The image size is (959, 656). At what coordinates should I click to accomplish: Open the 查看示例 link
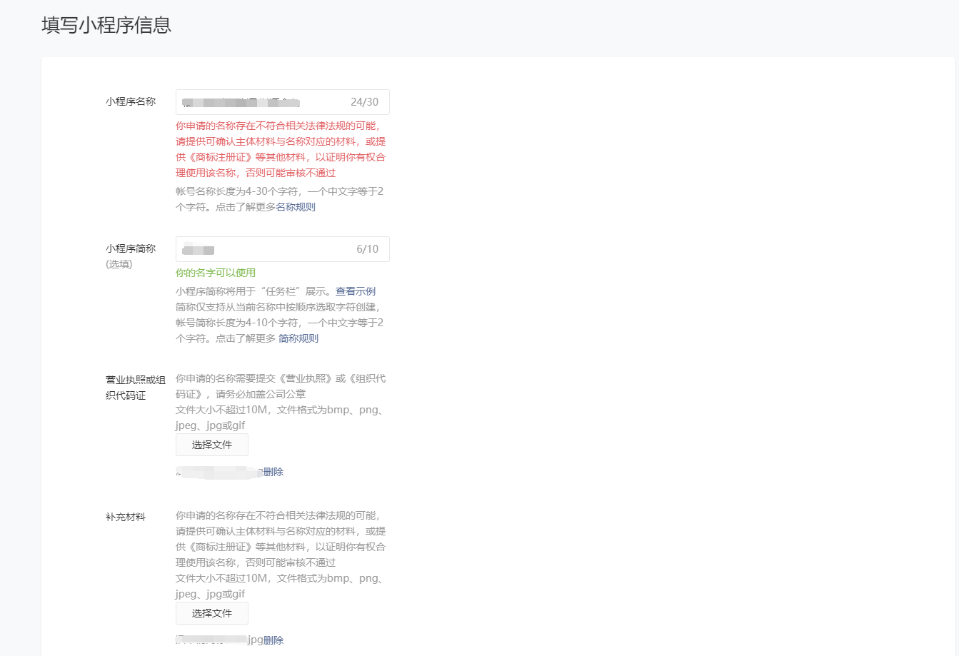pyautogui.click(x=356, y=291)
